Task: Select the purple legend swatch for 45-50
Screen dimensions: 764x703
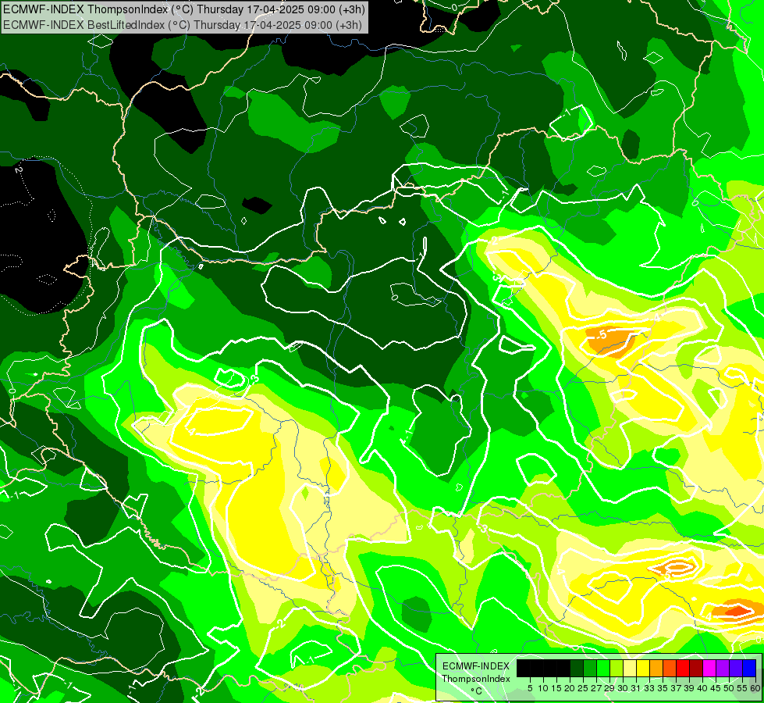Action: (x=723, y=668)
